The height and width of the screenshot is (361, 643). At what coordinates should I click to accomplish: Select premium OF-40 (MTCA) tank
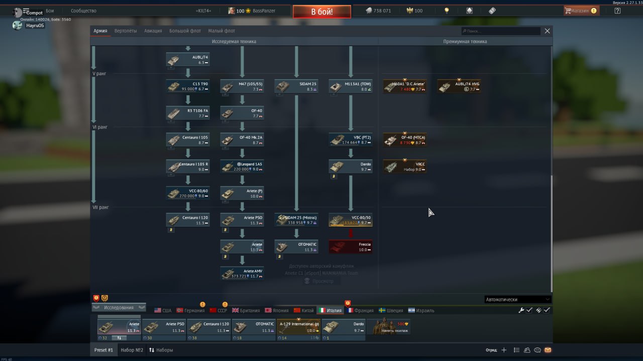tap(405, 140)
